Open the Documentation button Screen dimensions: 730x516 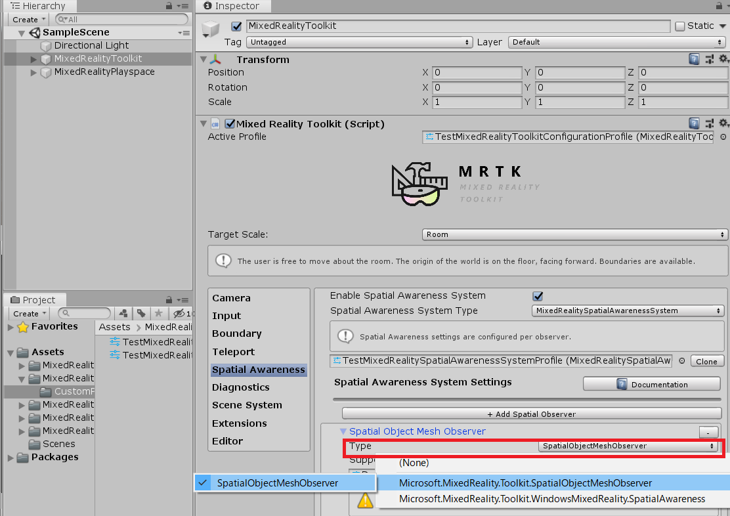point(651,384)
